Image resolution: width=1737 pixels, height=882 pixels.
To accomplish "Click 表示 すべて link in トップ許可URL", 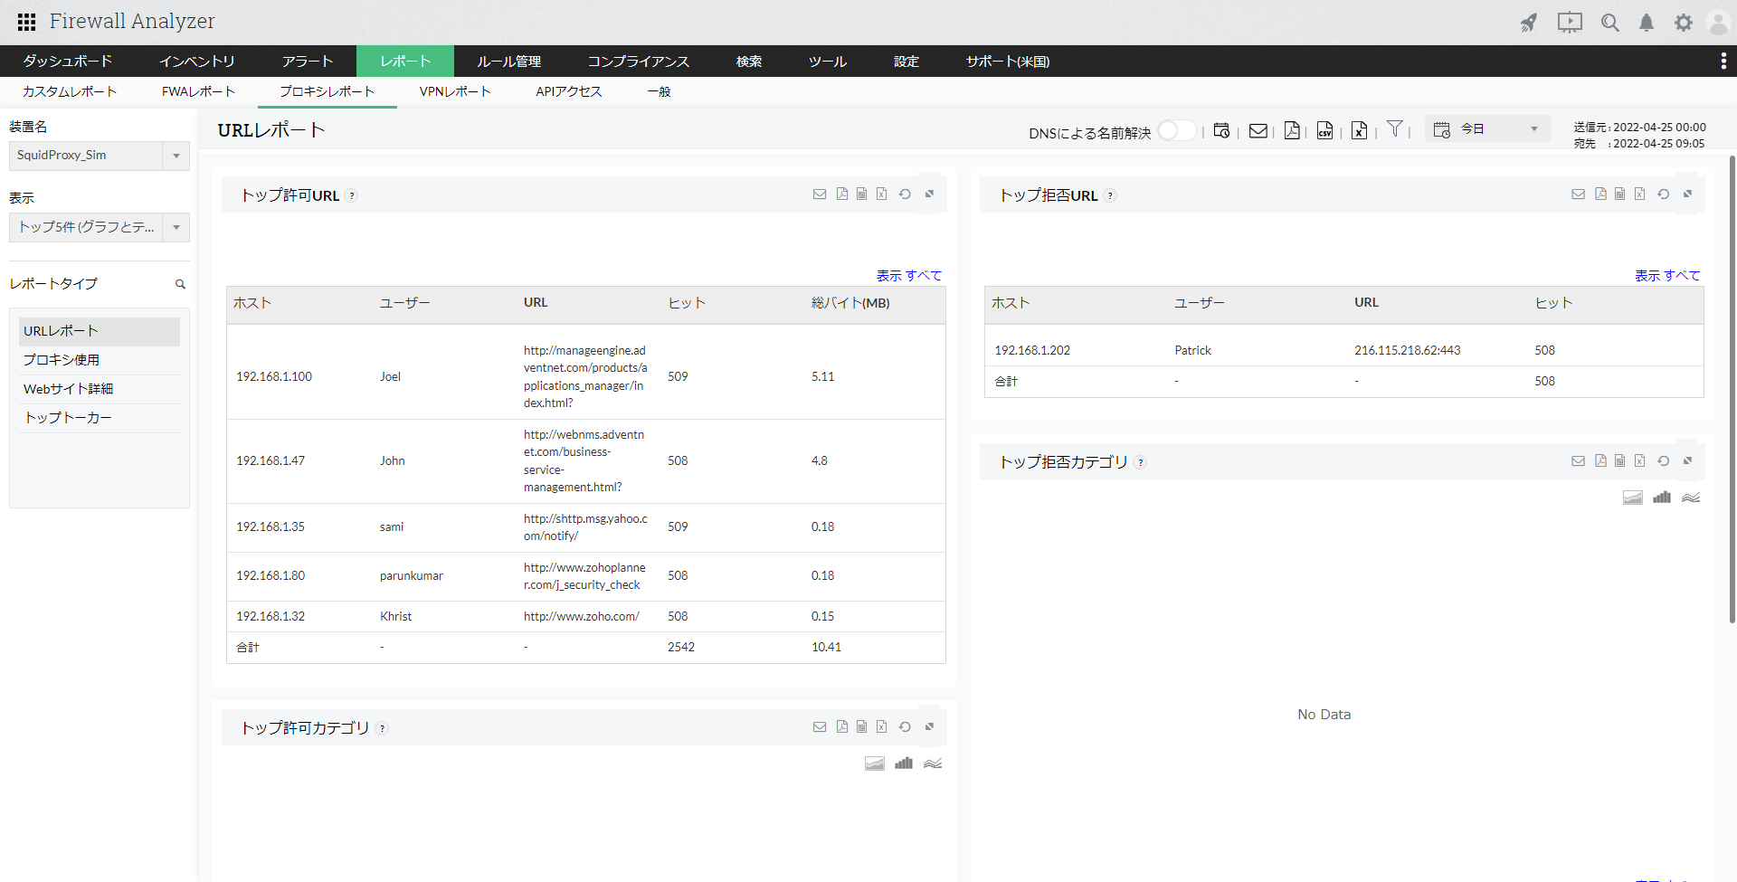I will (908, 275).
